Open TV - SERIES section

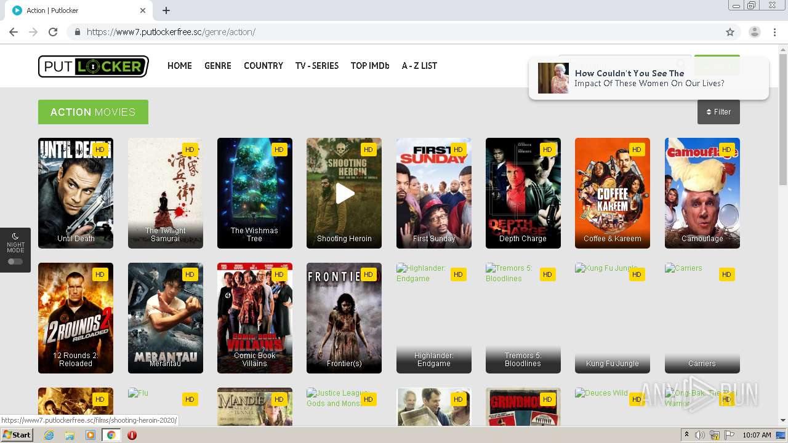[317, 66]
